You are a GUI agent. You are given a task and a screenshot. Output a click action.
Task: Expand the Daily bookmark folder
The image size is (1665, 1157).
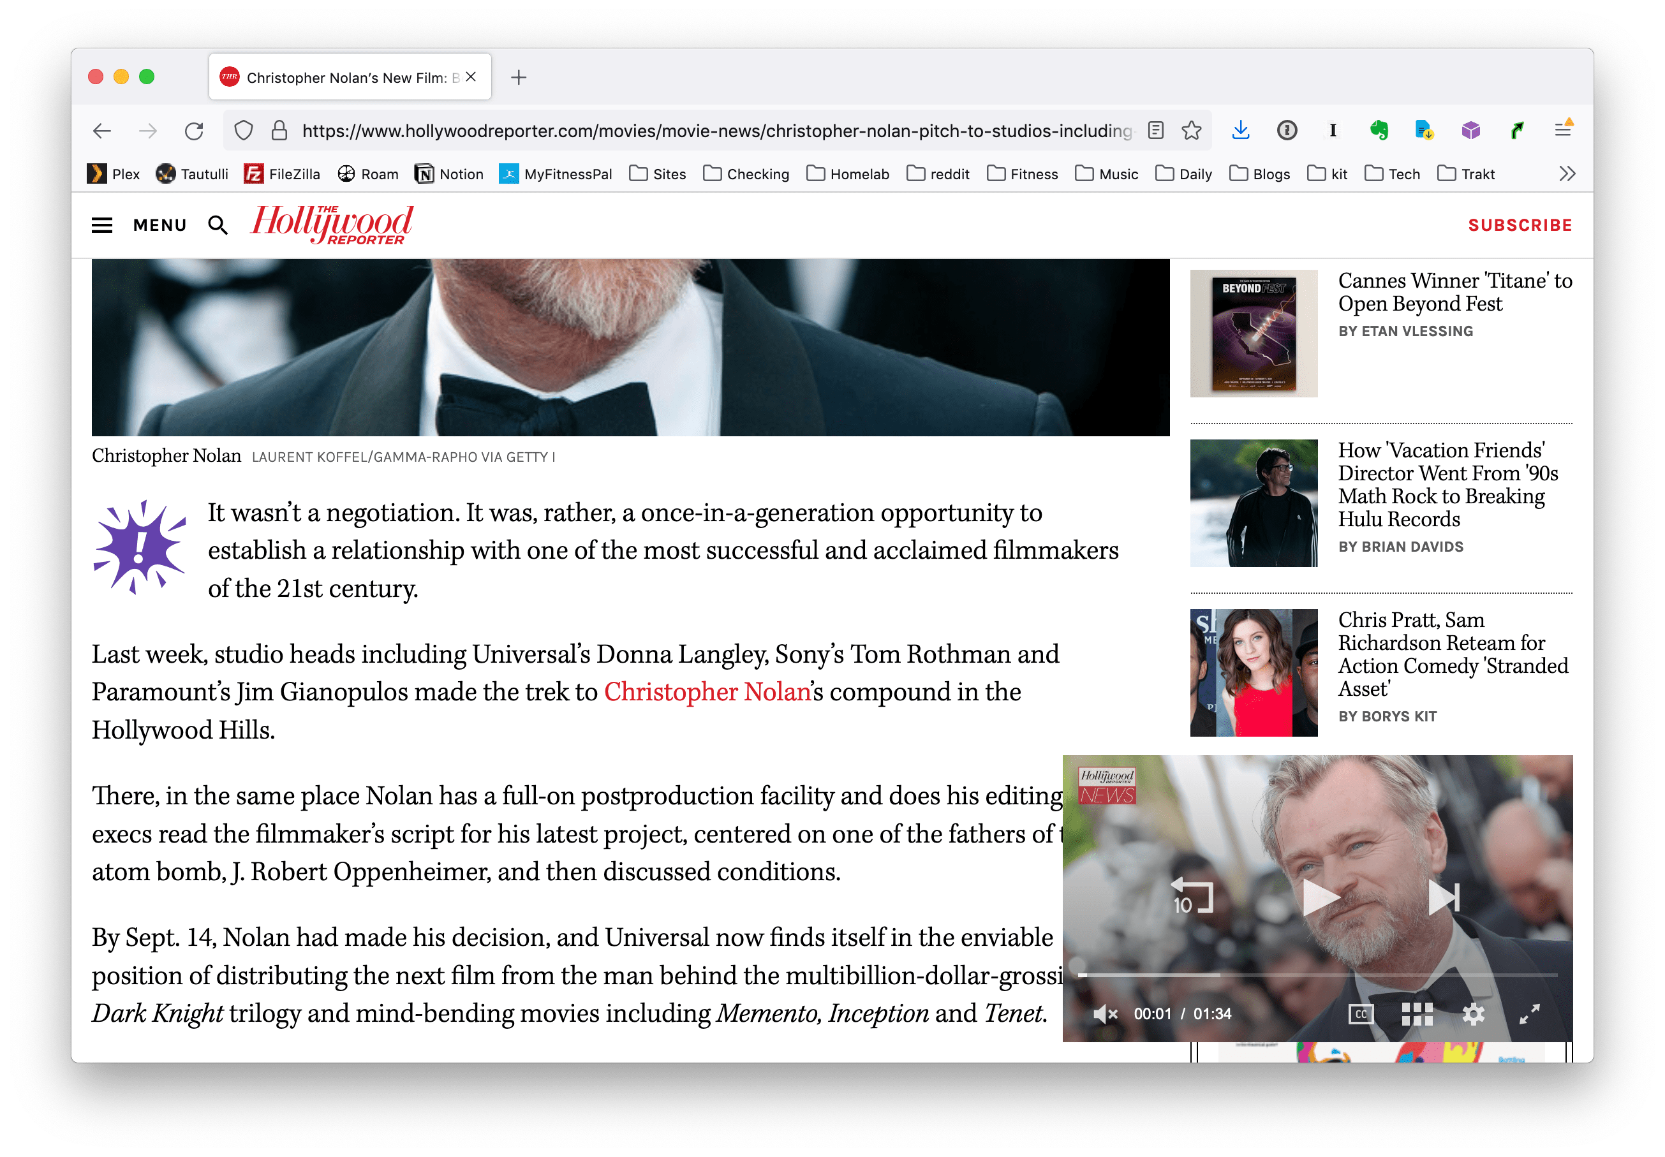tap(1184, 174)
